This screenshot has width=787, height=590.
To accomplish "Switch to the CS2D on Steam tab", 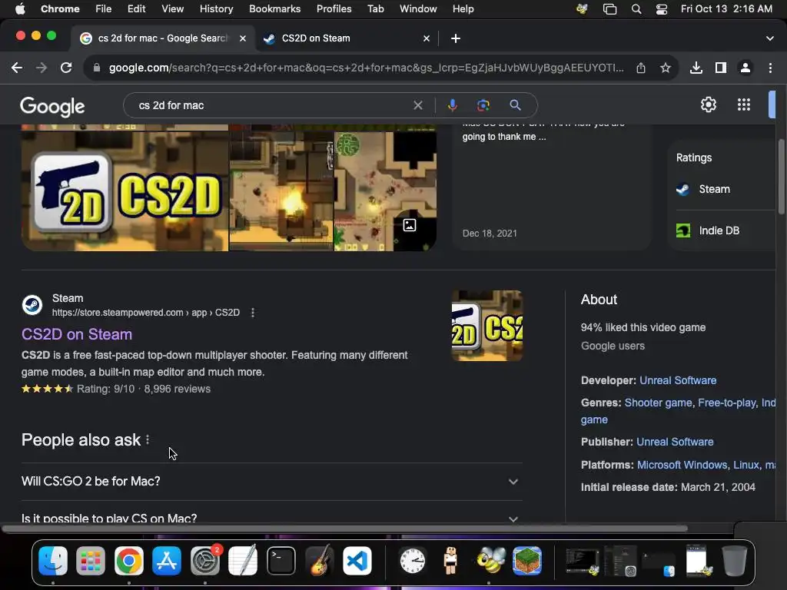I will click(x=347, y=38).
